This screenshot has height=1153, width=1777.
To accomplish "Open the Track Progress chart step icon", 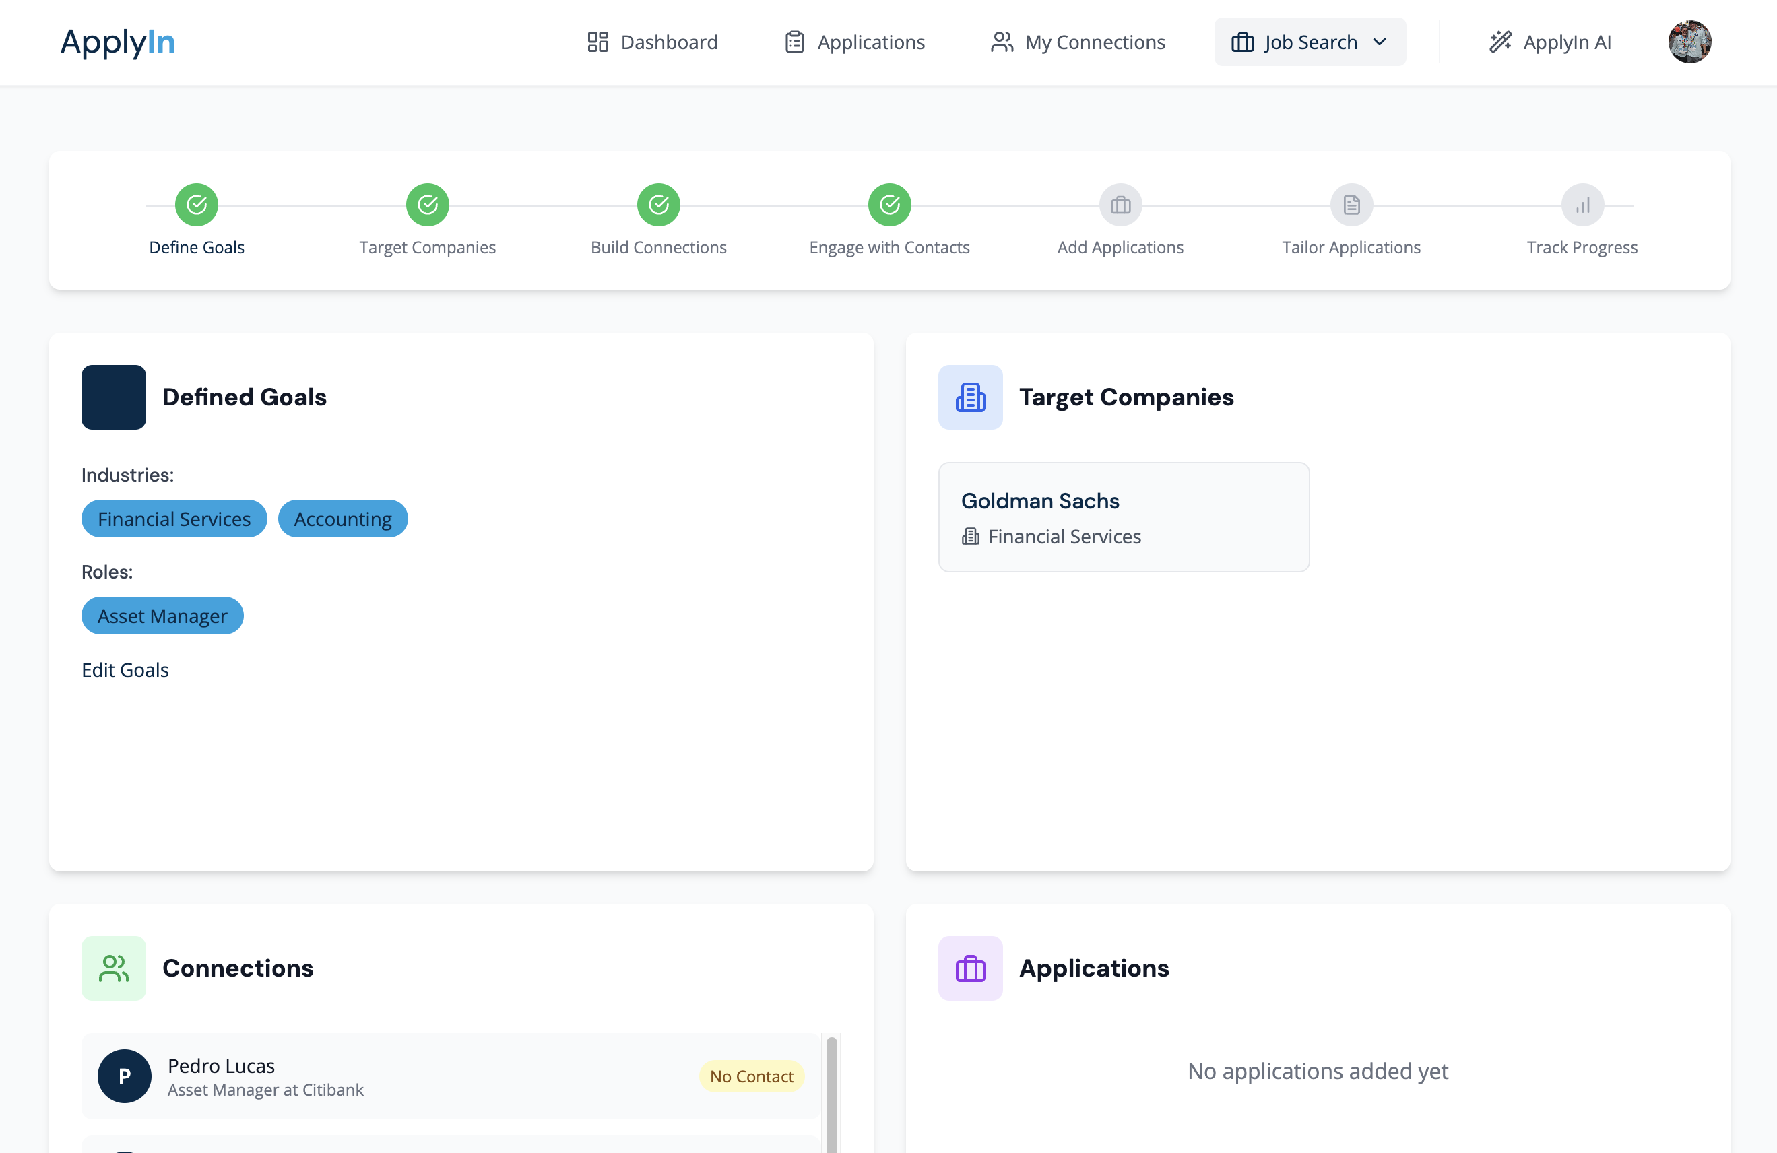I will pos(1582,205).
